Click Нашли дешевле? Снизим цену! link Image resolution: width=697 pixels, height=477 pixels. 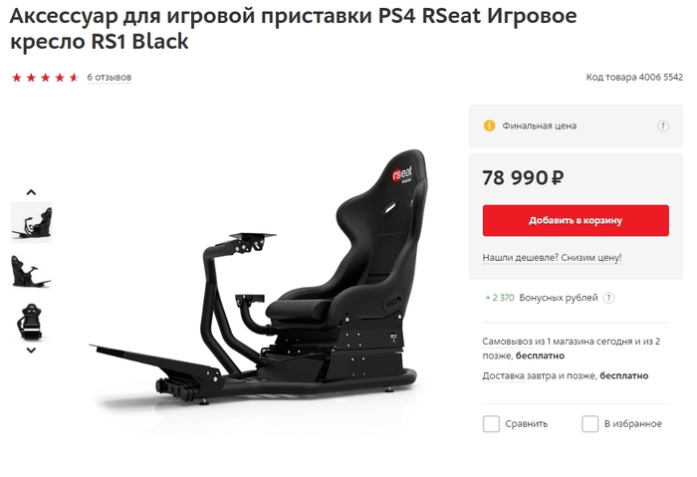[x=552, y=257]
